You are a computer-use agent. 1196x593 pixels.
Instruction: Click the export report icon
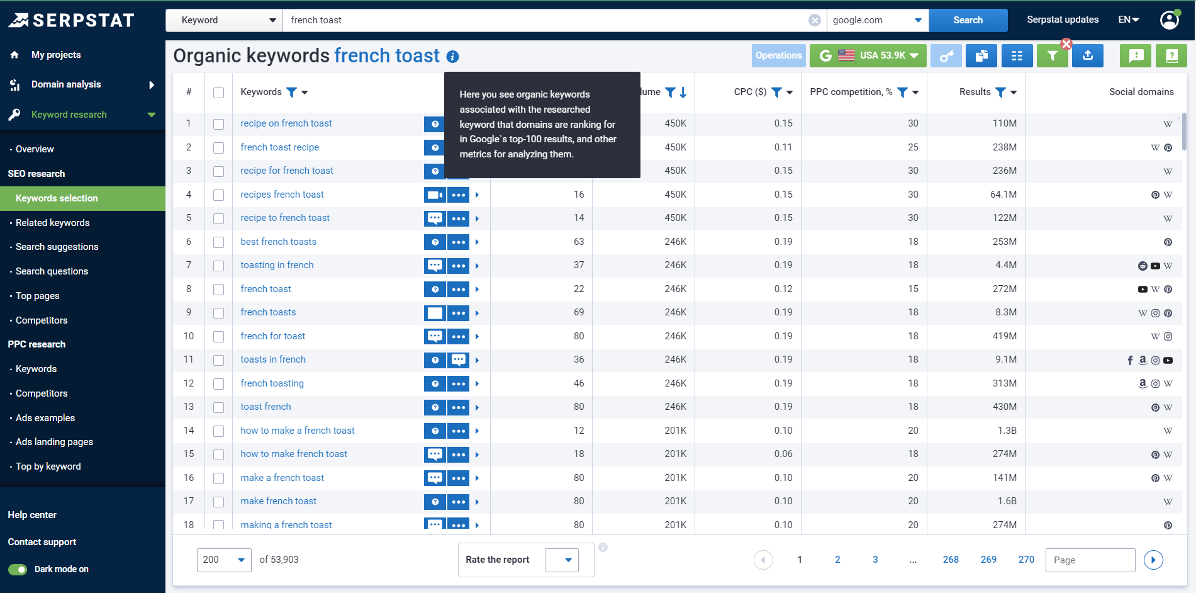pos(1088,55)
